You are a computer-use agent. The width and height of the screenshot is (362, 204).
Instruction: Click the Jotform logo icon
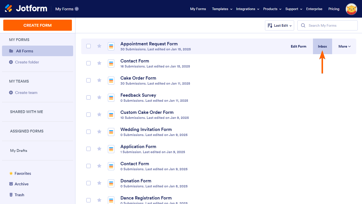click(9, 9)
